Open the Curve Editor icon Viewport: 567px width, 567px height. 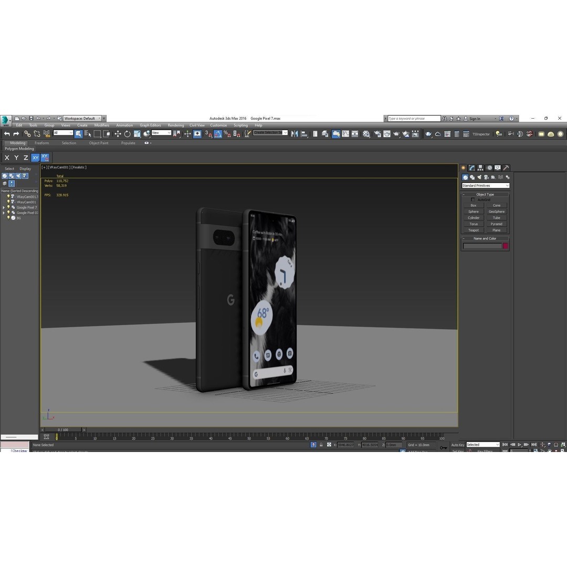[x=345, y=134]
